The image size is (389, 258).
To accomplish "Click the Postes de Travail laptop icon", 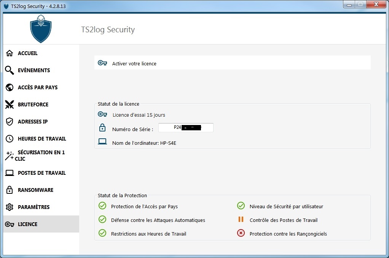I will tap(10, 173).
